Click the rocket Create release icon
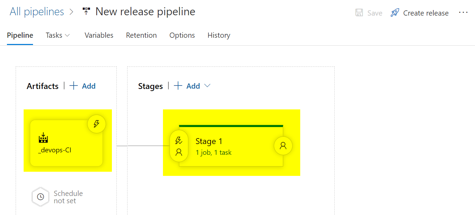The height and width of the screenshot is (215, 475). point(395,13)
